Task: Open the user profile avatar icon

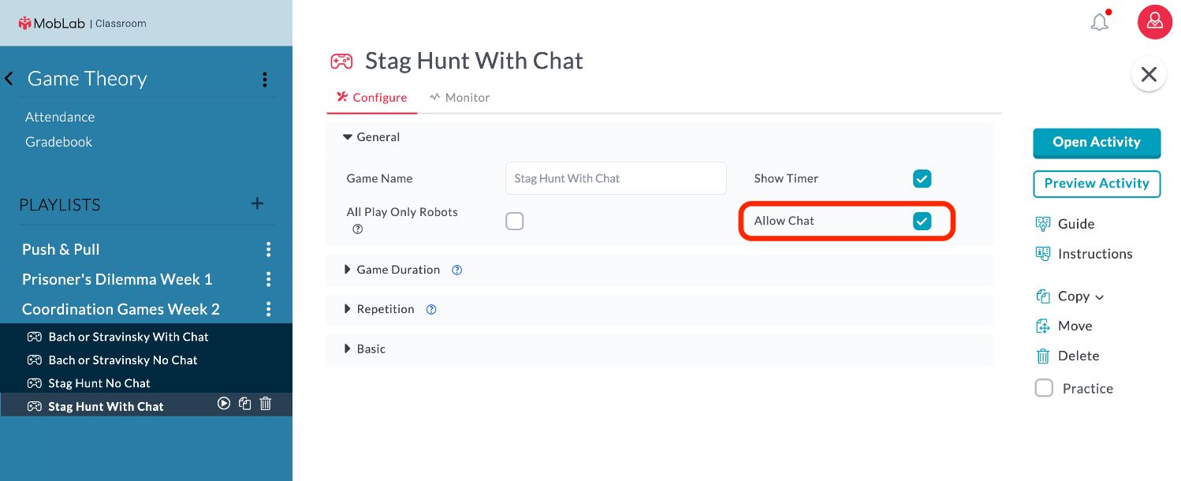Action: point(1154,21)
